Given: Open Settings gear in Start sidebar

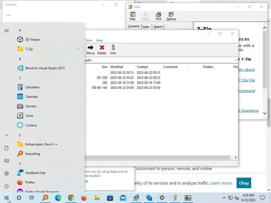Looking at the screenshot, I should click(x=7, y=173).
